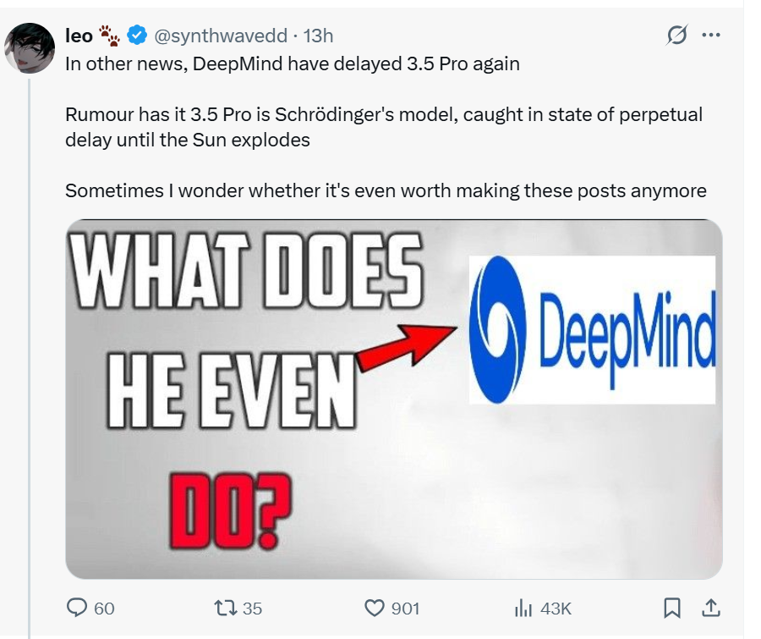Open the @synthwavedd handle link
The width and height of the screenshot is (761, 639).
pyautogui.click(x=221, y=36)
